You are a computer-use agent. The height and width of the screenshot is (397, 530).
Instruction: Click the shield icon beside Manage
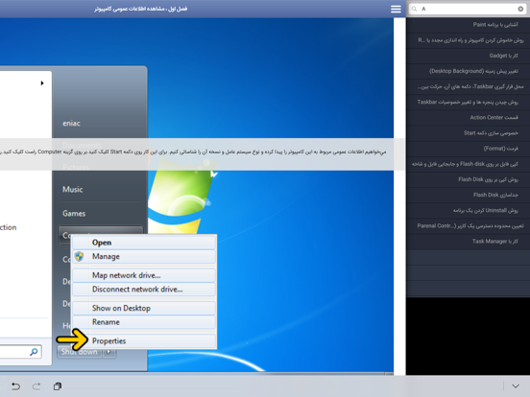79,256
